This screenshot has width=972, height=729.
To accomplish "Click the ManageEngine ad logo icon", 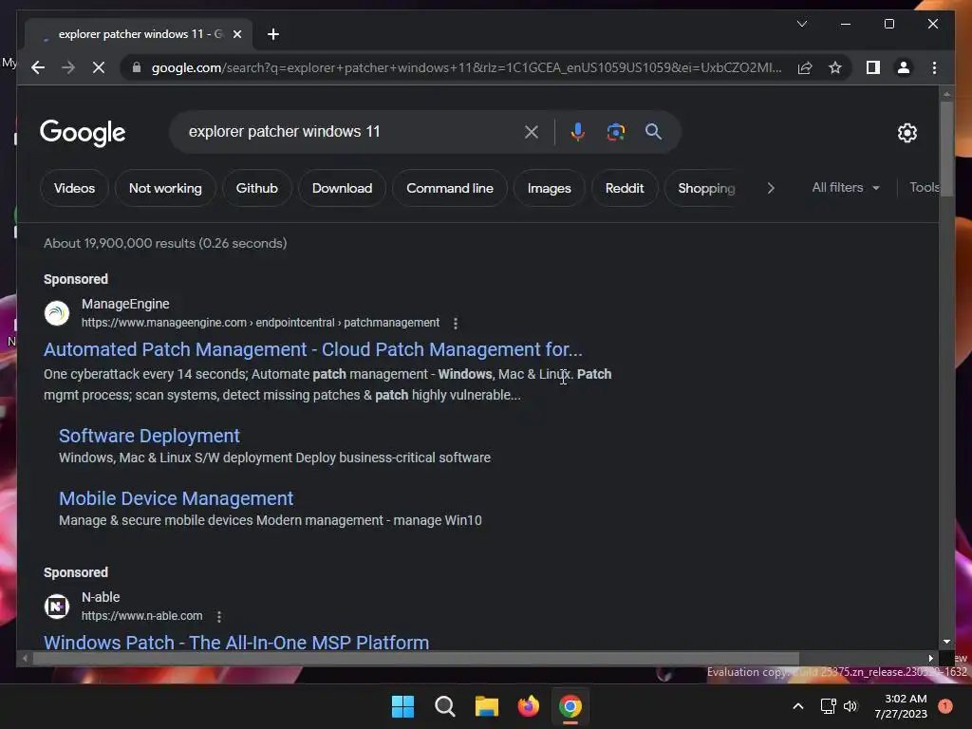I will tap(57, 313).
